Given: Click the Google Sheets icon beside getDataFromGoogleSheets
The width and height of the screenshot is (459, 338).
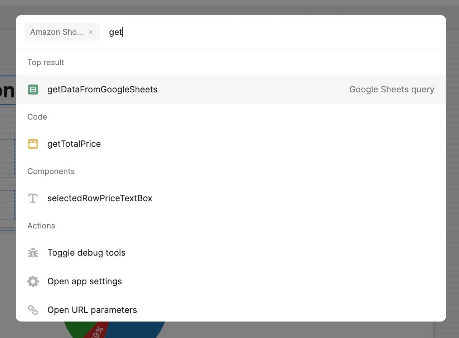Looking at the screenshot, I should [x=33, y=89].
